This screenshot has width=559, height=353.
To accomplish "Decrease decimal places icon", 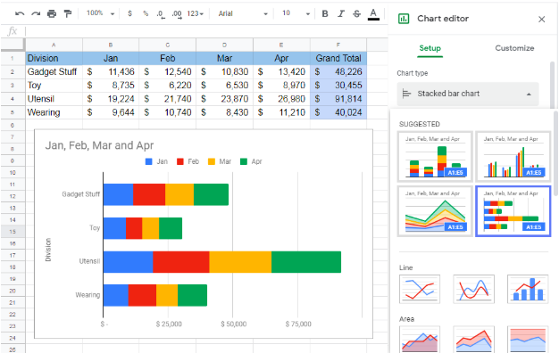I will pyautogui.click(x=161, y=14).
